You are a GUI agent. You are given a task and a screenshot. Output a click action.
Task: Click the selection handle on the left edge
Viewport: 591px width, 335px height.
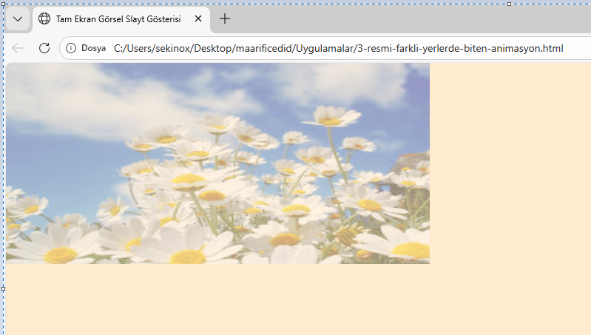[3, 288]
